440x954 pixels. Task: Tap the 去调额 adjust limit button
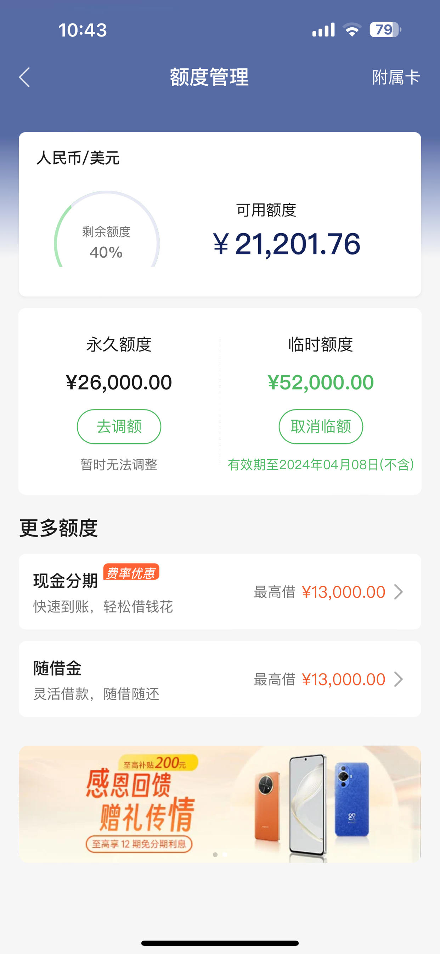(x=119, y=426)
